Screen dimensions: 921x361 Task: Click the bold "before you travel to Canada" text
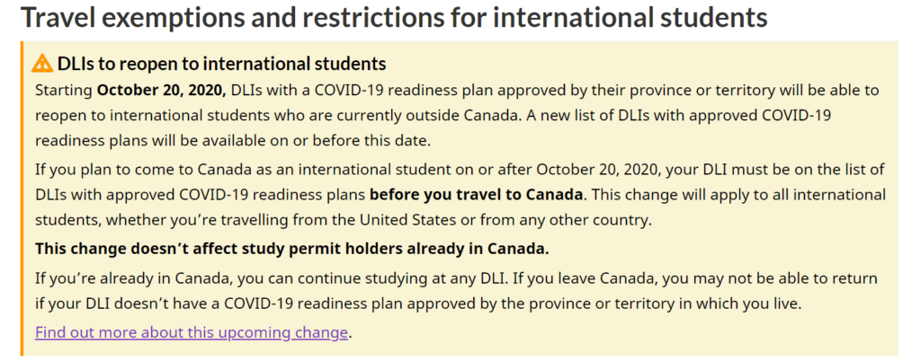click(x=477, y=194)
